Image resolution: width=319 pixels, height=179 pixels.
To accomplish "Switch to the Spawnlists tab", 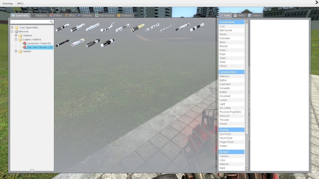I will point(20,15).
